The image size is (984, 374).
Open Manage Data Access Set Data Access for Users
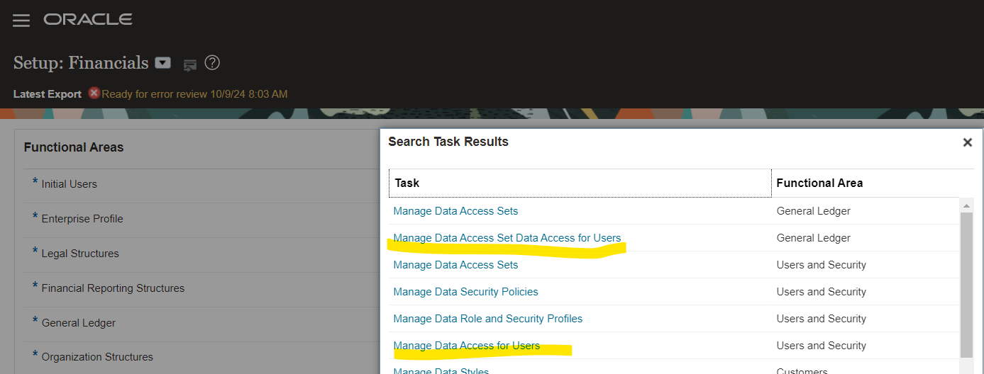point(507,238)
